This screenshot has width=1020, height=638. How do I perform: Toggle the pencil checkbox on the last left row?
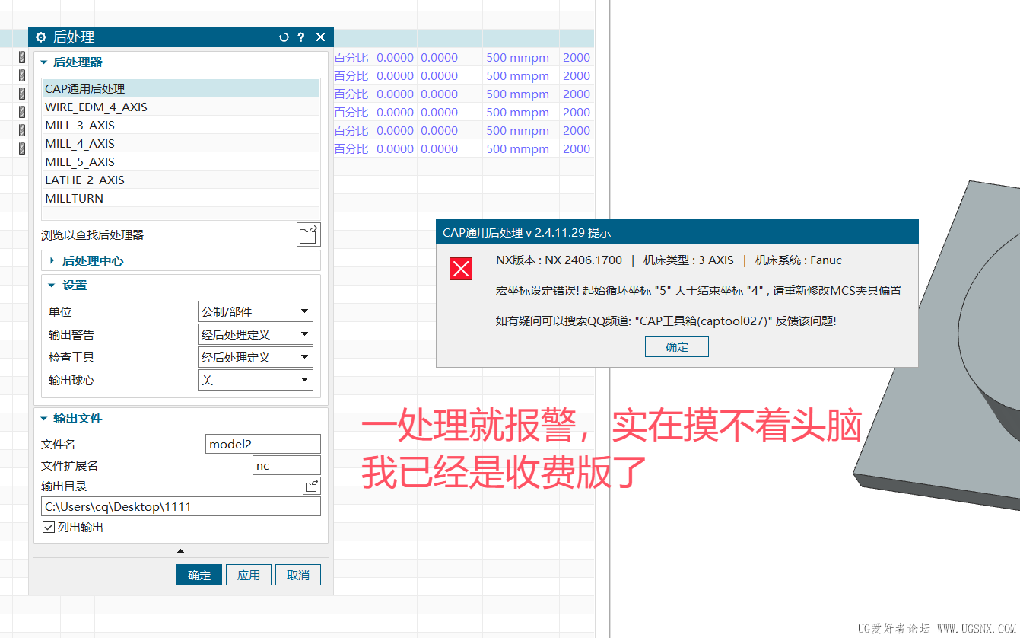tap(21, 148)
